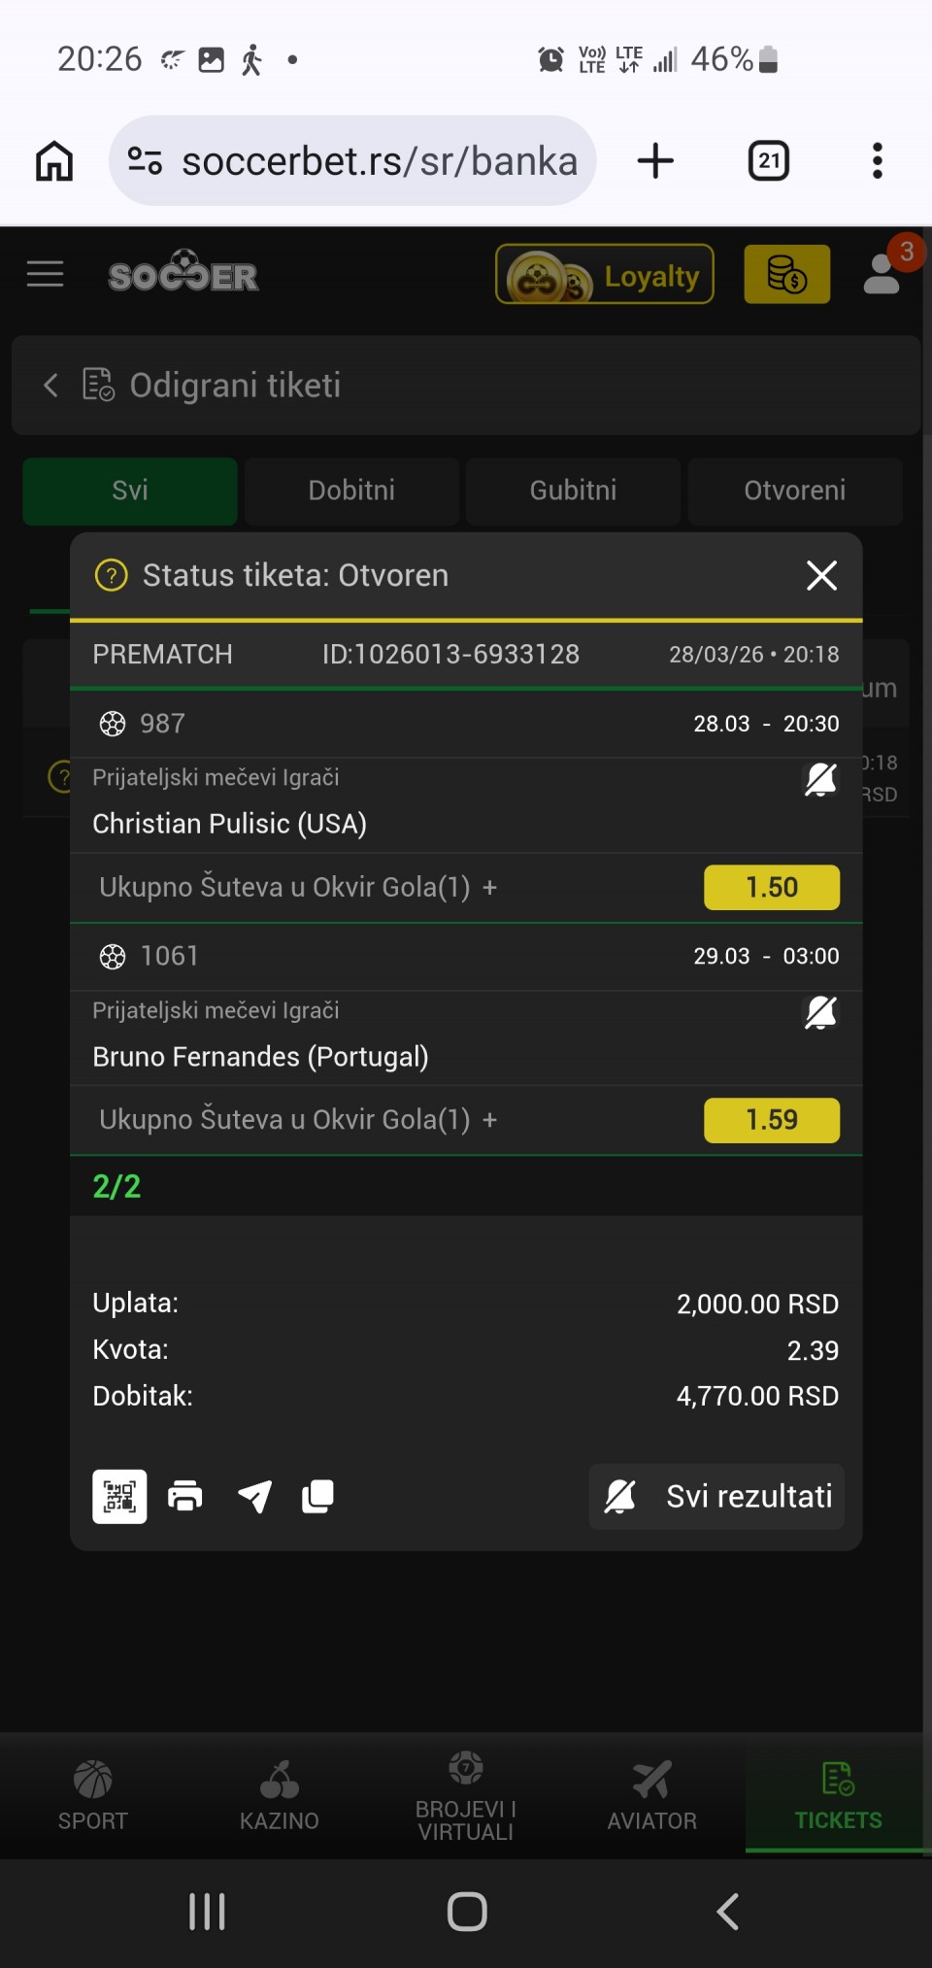Copy the ticket with duplicate icon
The height and width of the screenshot is (1968, 932).
(317, 1496)
